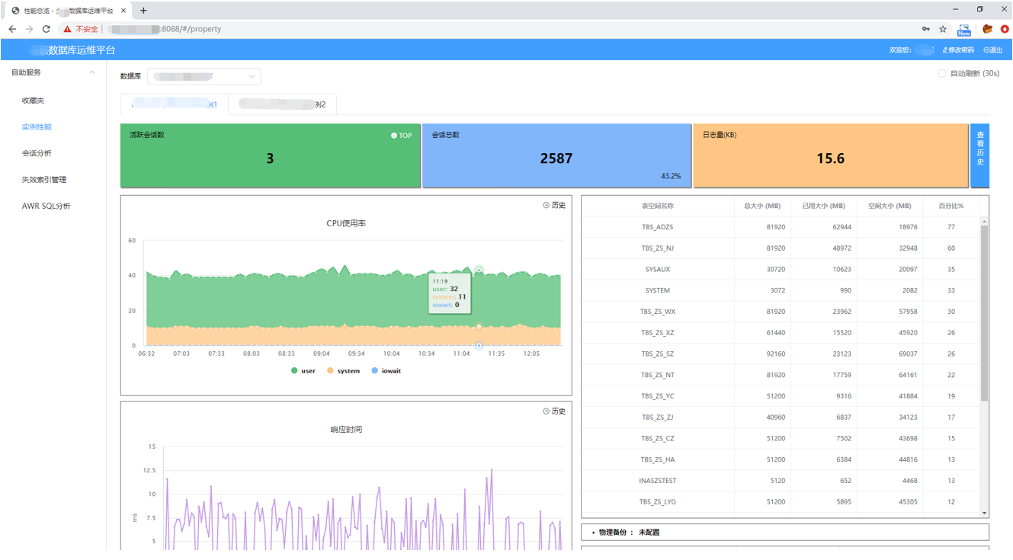Open response time history clock icon

pos(546,411)
